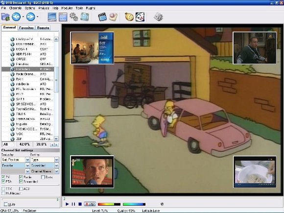Click the blue back arrow toolbar icon

16,17
